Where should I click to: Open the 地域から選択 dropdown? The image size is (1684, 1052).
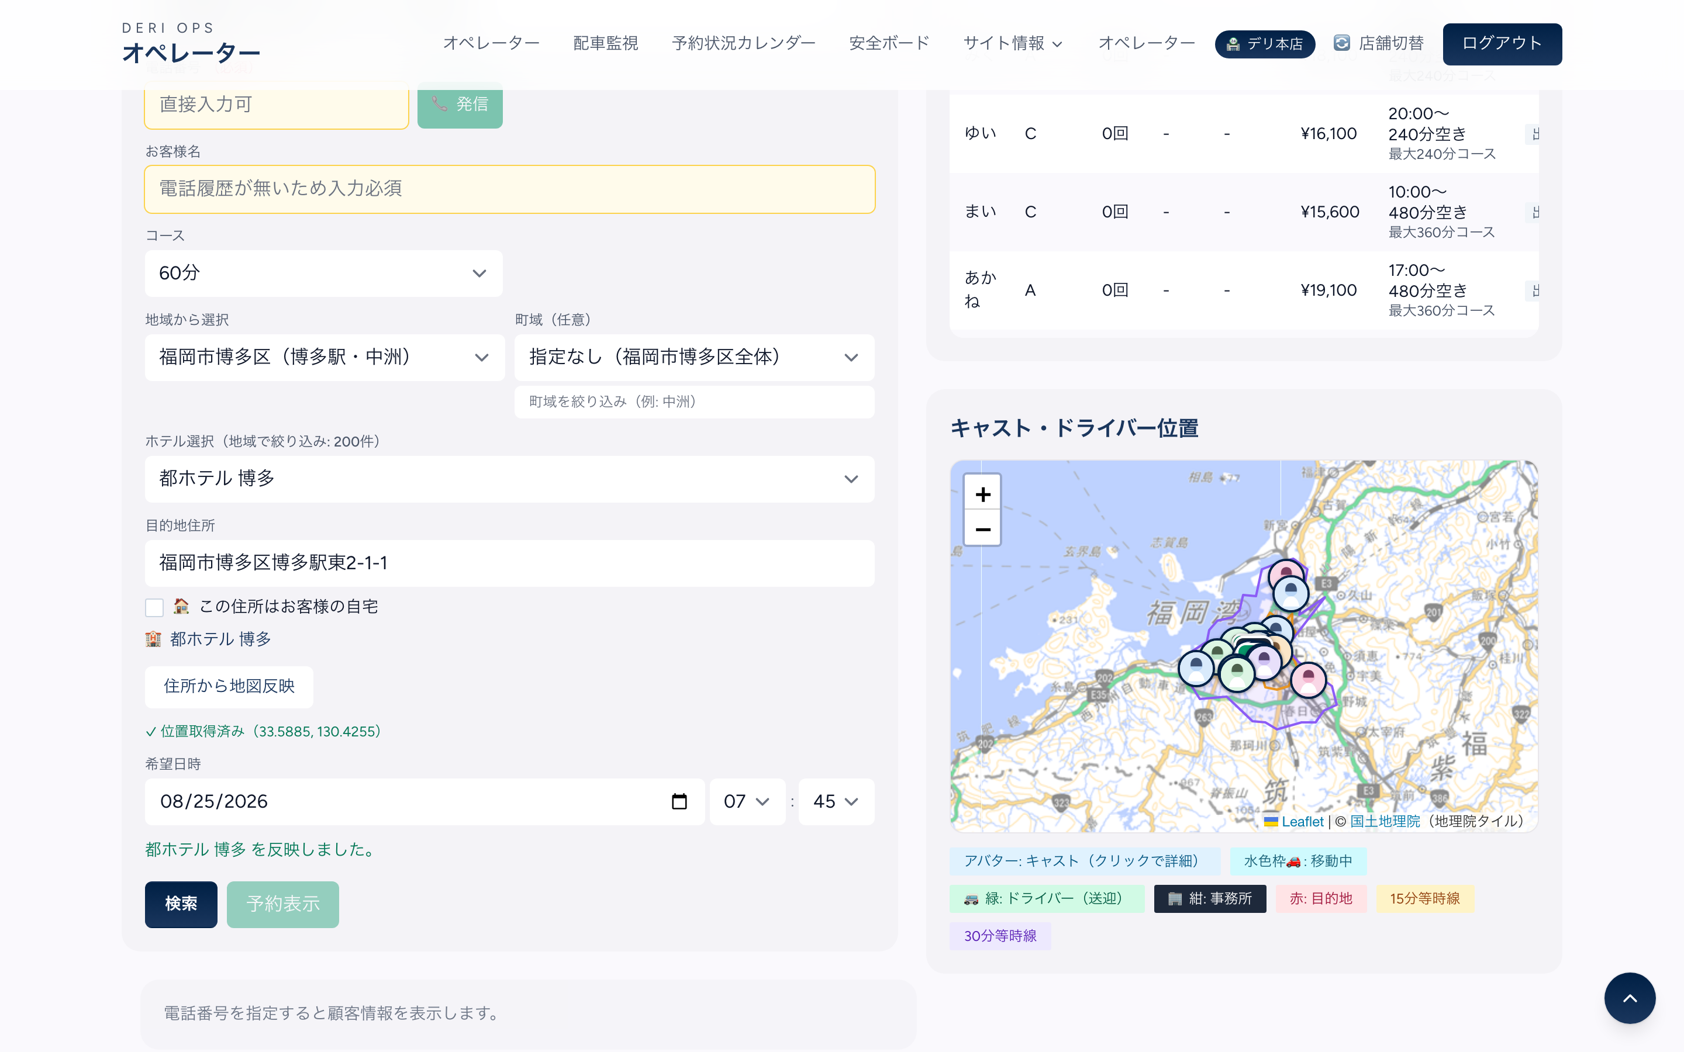tap(325, 357)
